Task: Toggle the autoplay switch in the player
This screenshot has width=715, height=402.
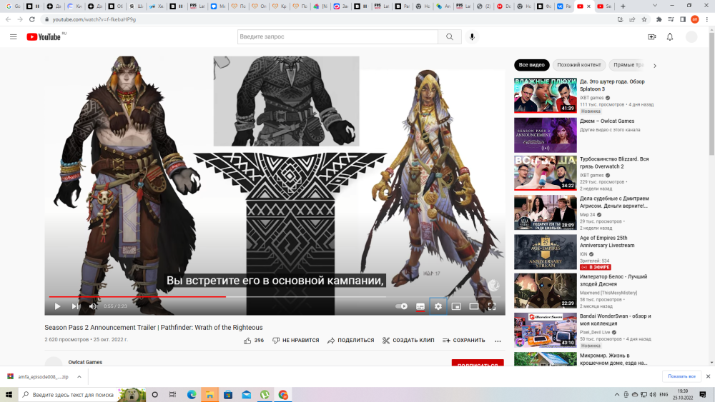Action: point(402,306)
